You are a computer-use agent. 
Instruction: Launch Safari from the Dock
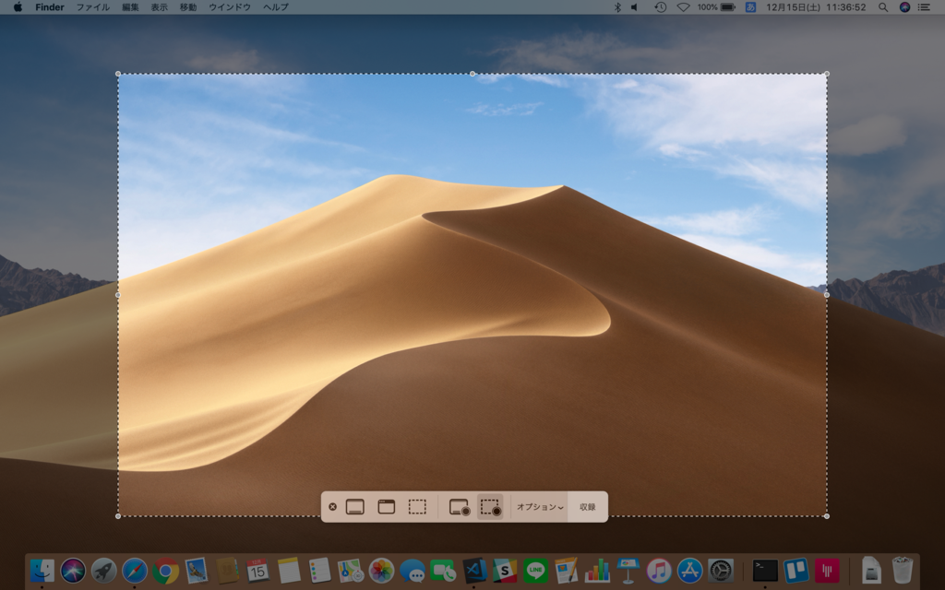[x=135, y=570]
